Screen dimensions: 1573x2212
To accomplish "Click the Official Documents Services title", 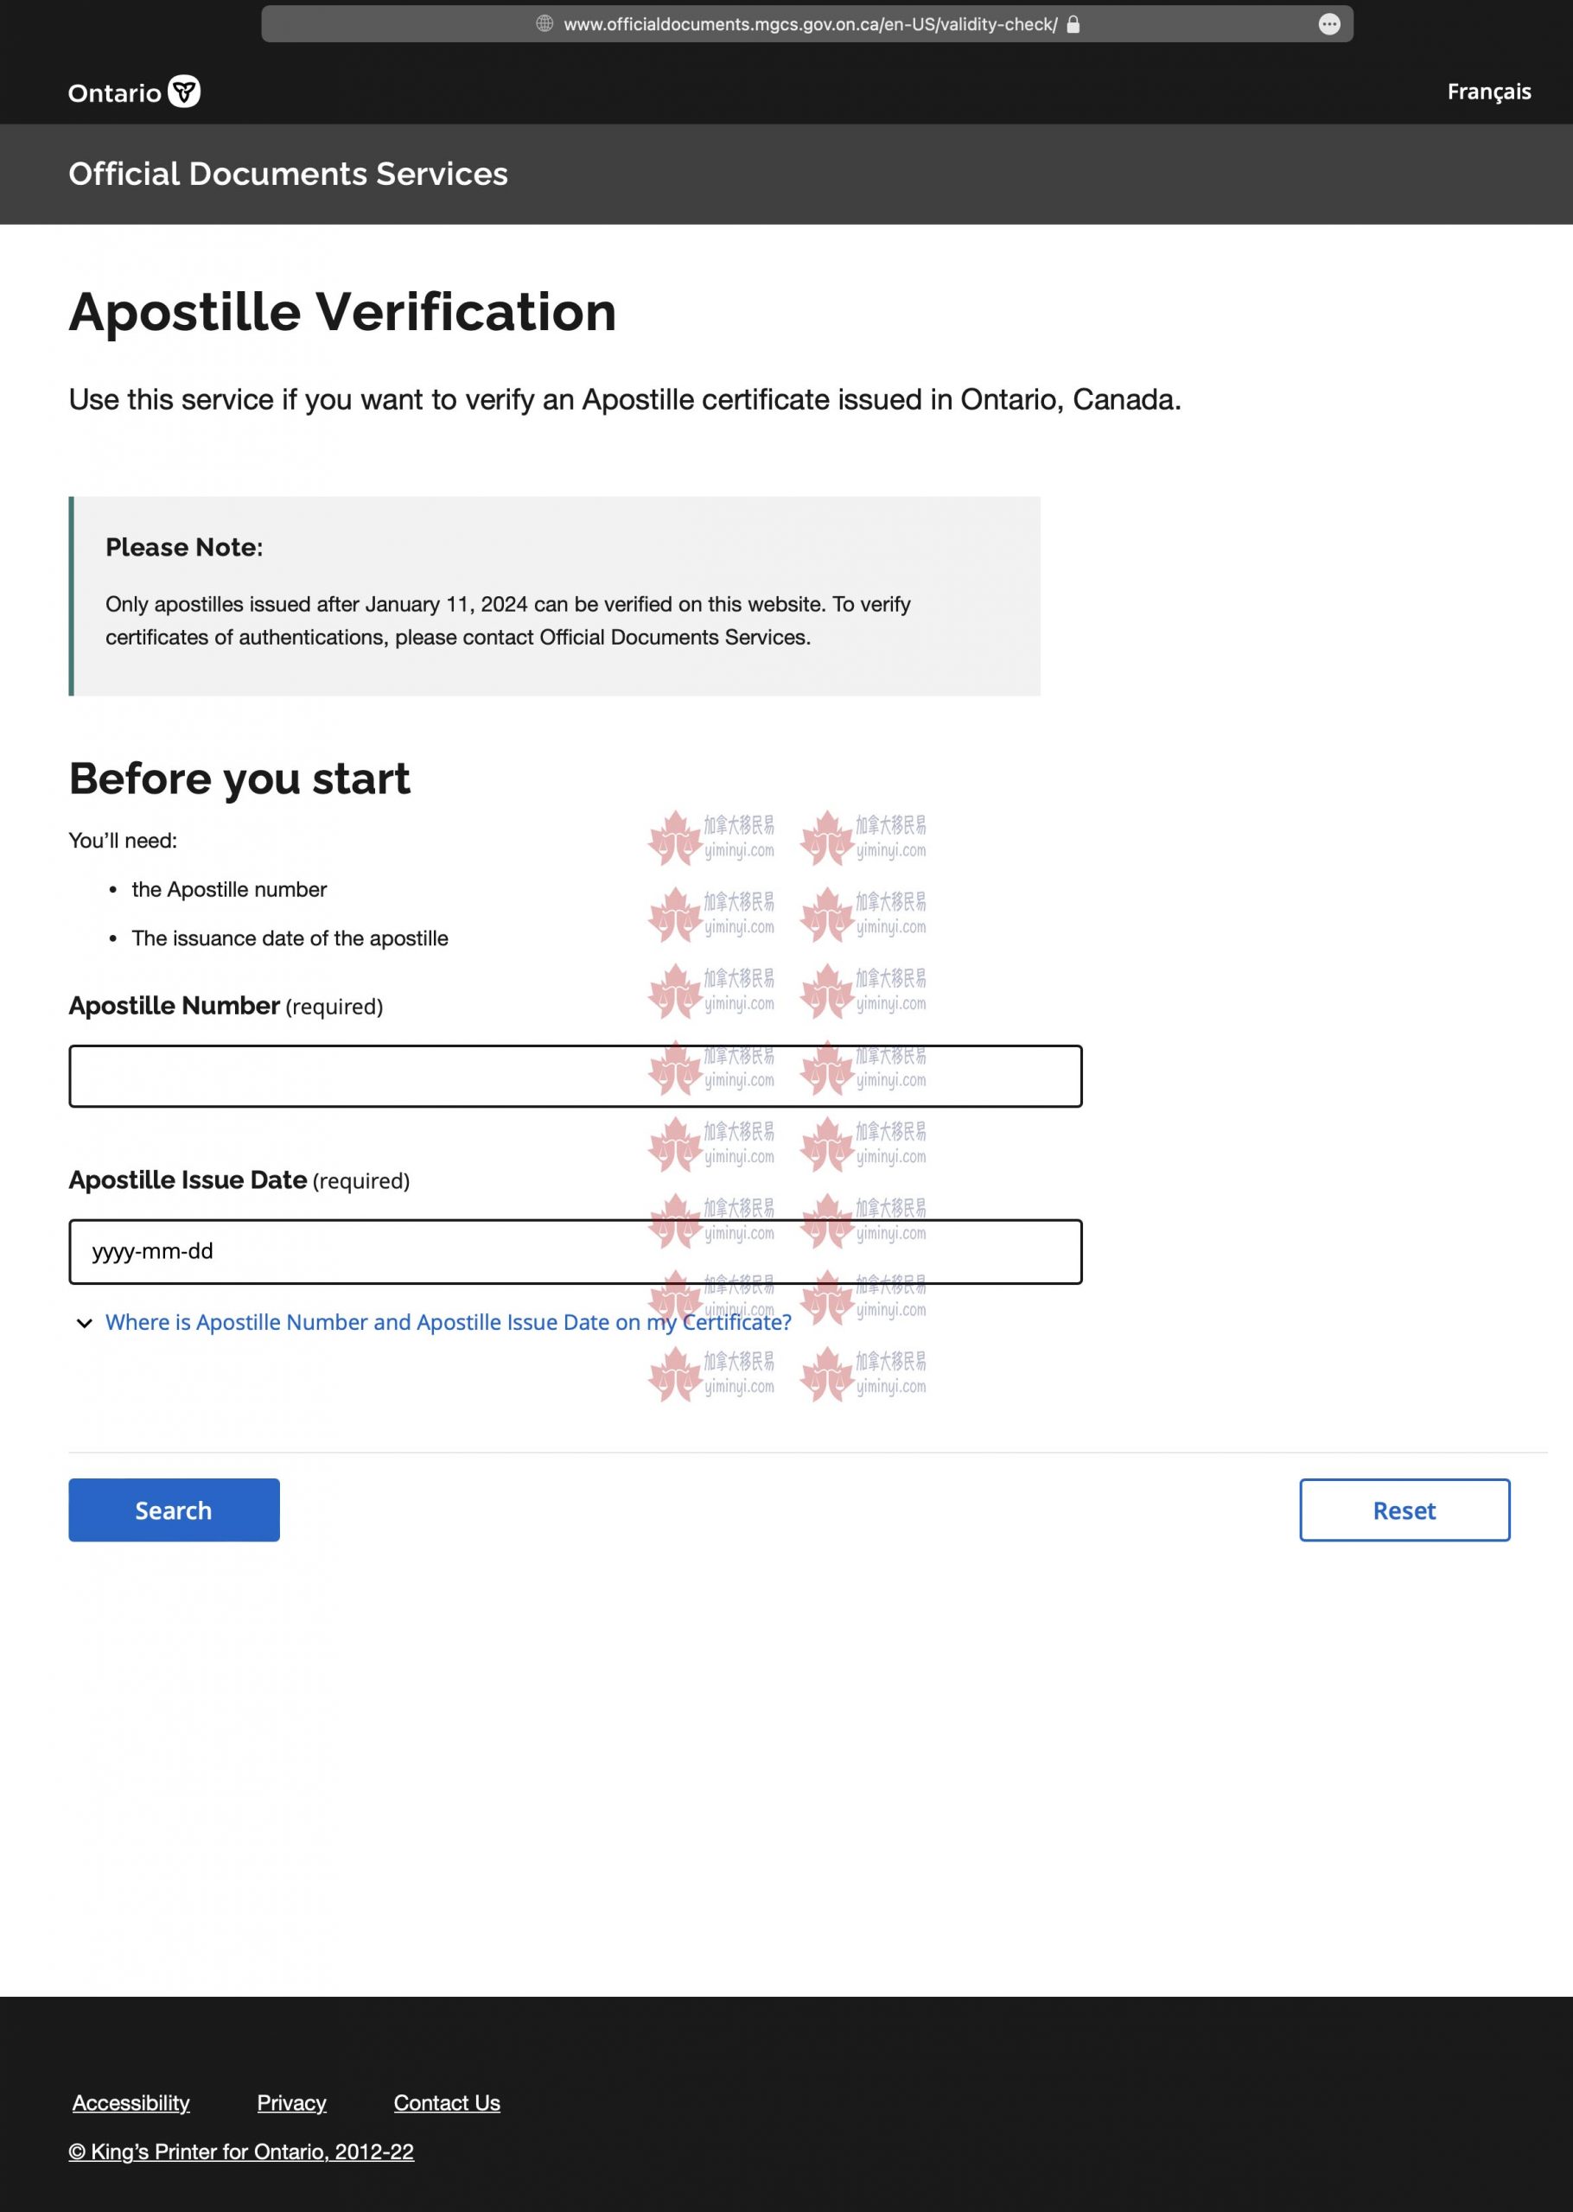I will click(x=288, y=175).
